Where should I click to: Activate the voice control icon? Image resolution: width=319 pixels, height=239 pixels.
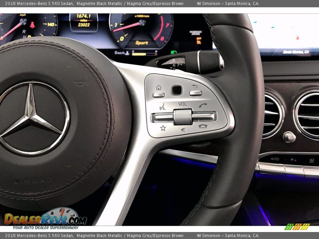162,107
